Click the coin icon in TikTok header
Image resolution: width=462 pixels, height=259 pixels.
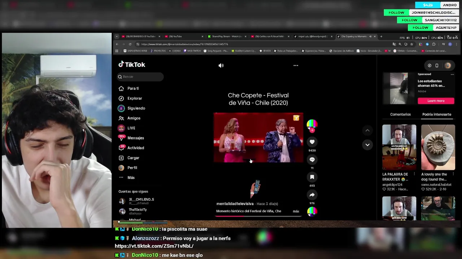tap(430, 65)
